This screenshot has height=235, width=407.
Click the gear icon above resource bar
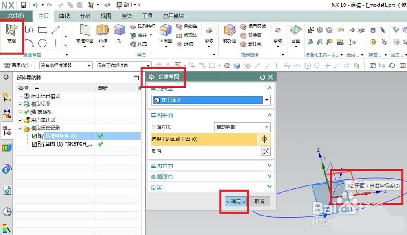(6, 77)
